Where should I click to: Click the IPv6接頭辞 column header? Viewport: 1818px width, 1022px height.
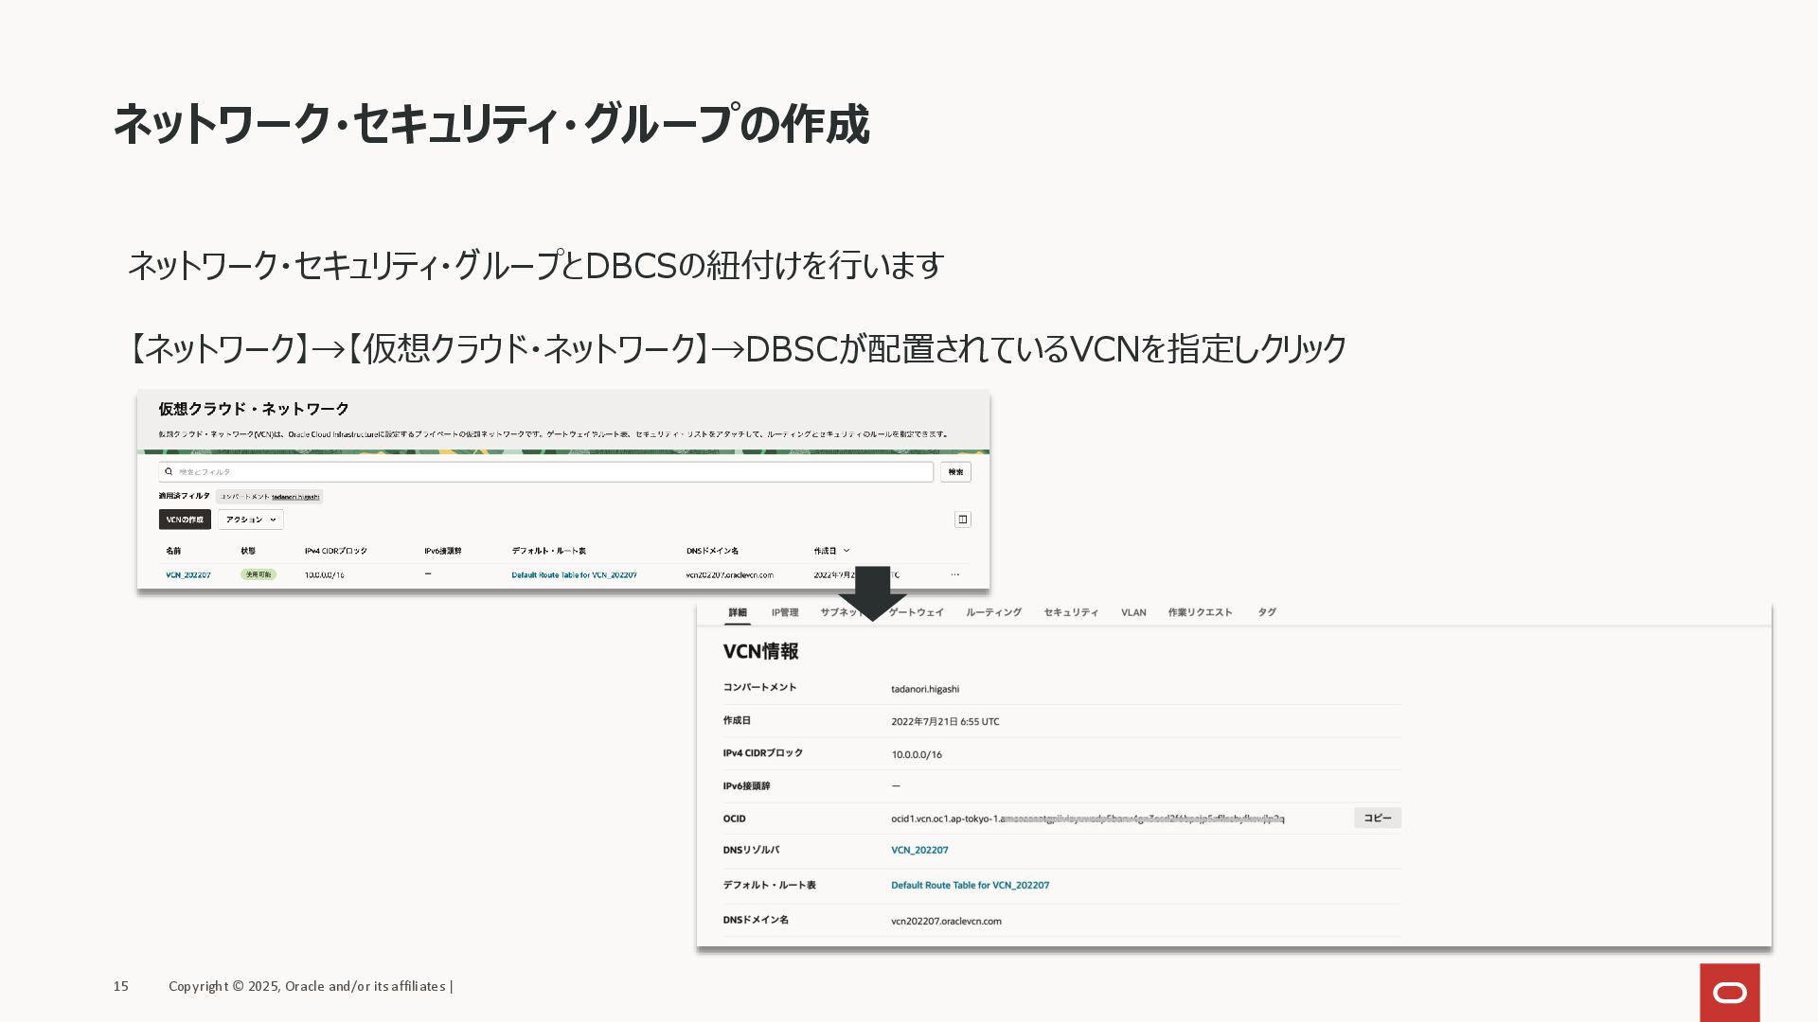442,551
